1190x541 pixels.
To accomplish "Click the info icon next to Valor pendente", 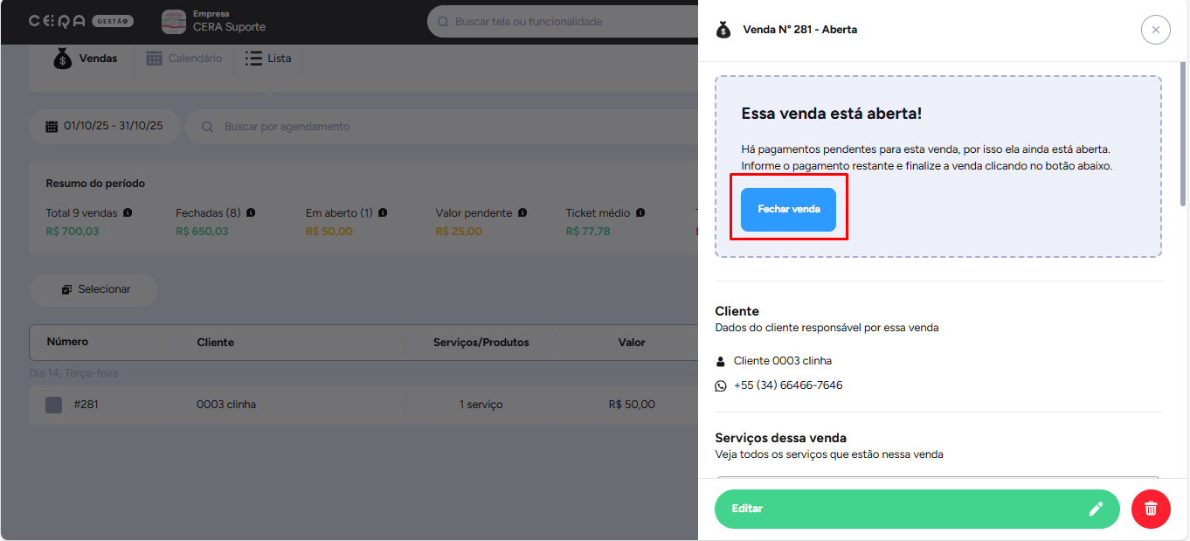I will 522,212.
